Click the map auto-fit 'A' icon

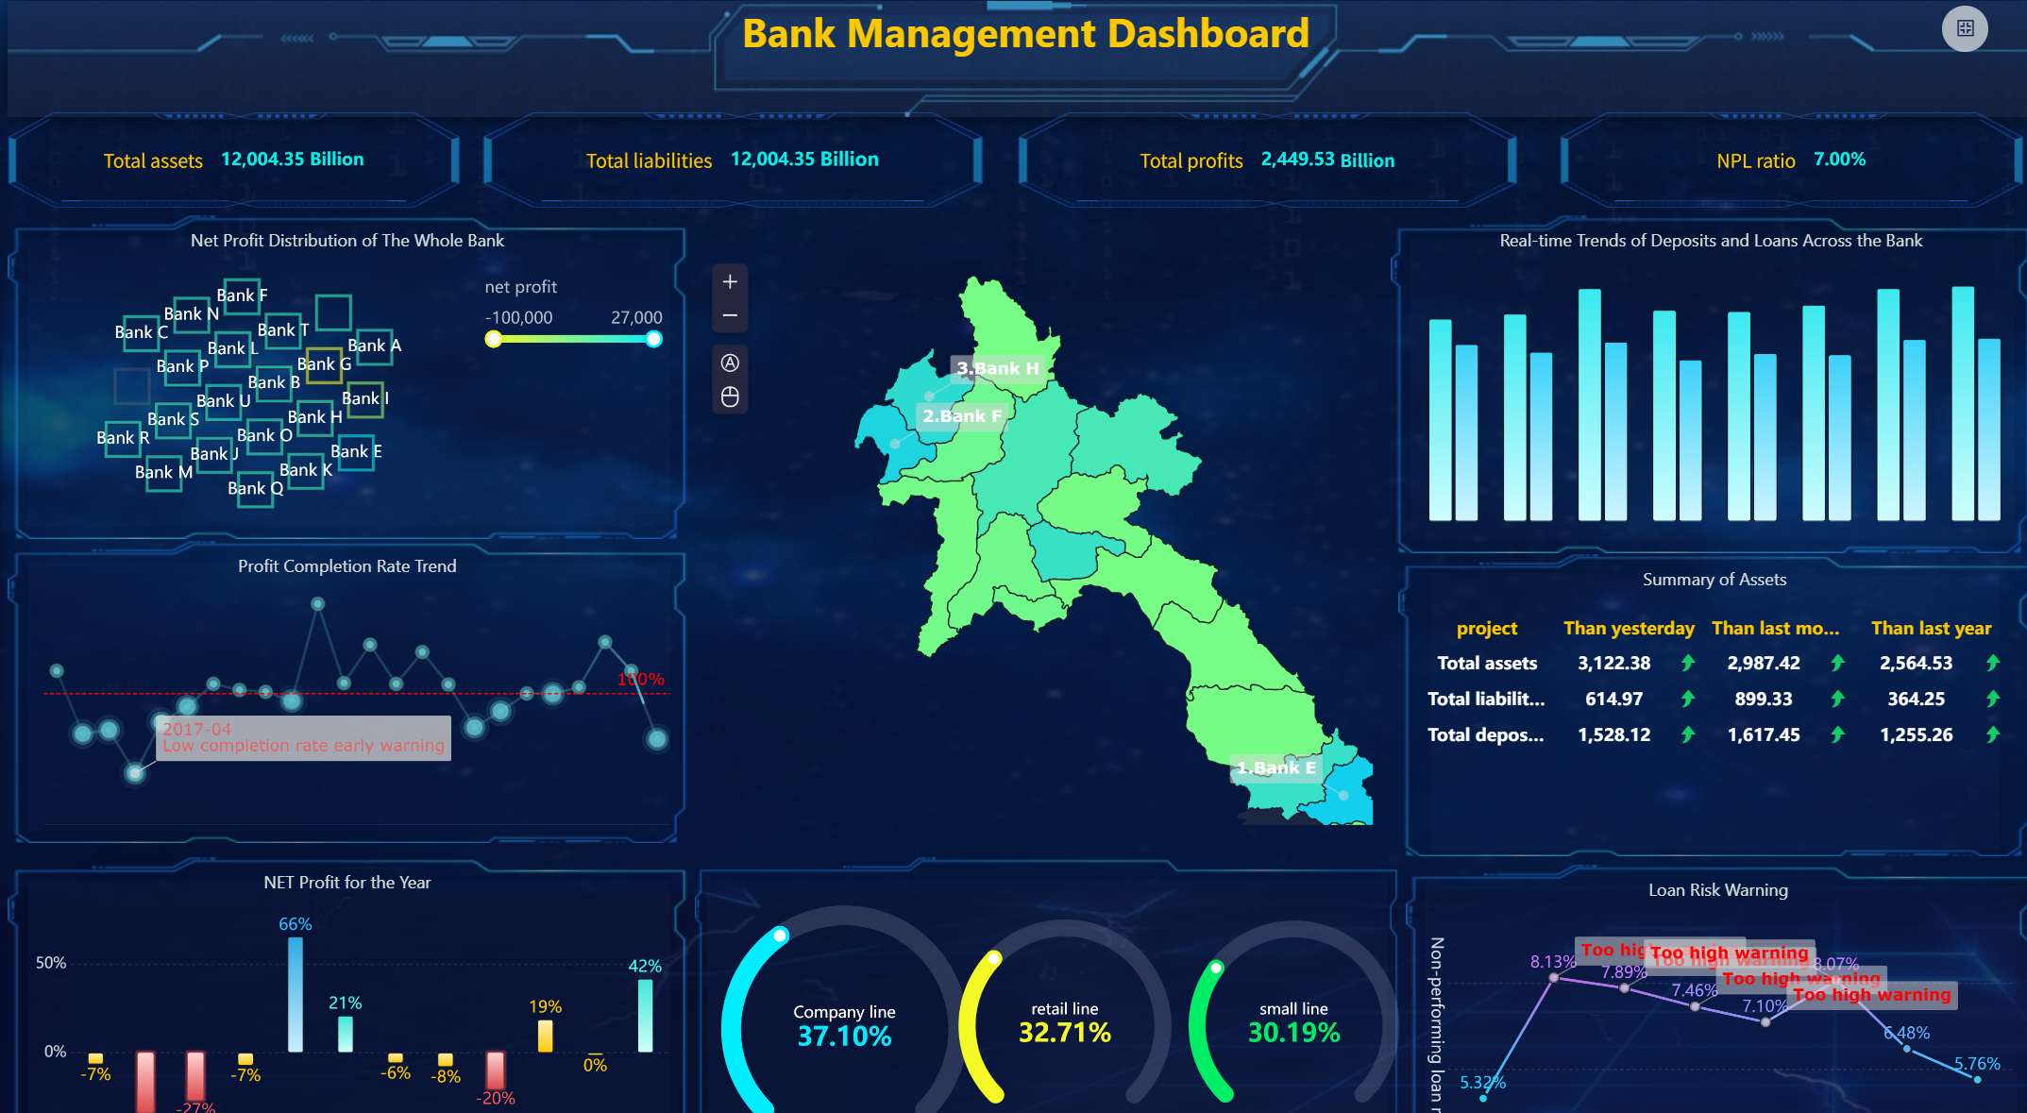click(x=730, y=363)
